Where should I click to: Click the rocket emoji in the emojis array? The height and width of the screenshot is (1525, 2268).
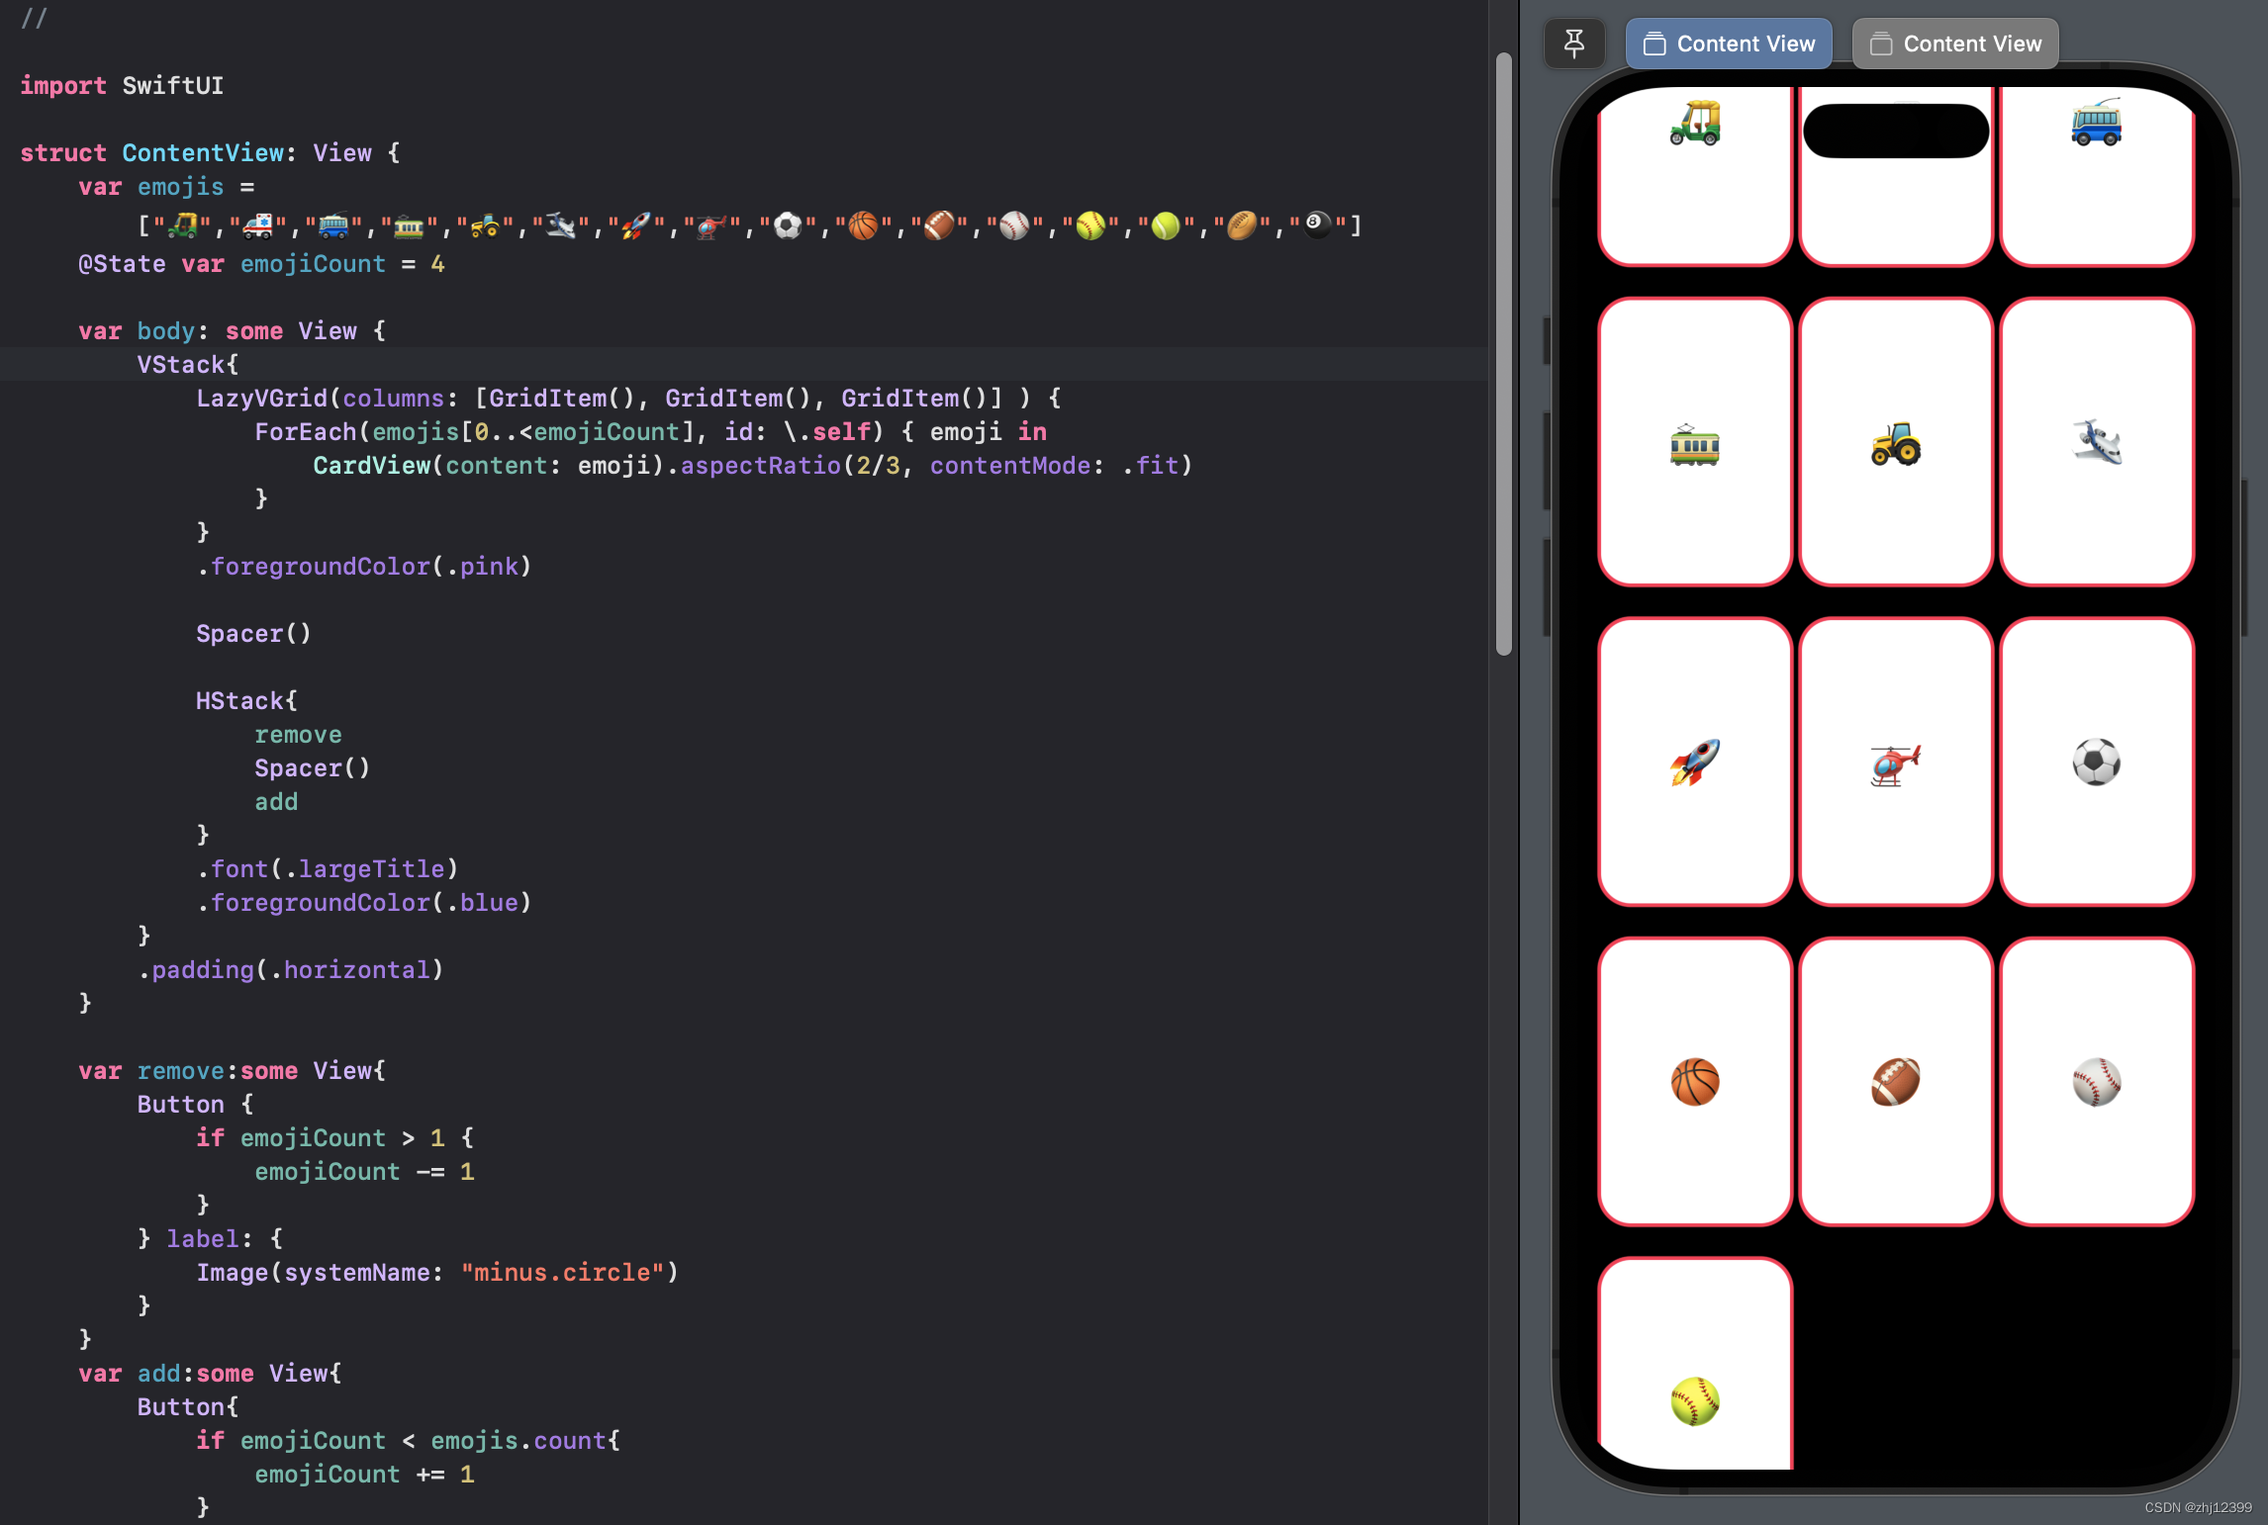pos(635,226)
